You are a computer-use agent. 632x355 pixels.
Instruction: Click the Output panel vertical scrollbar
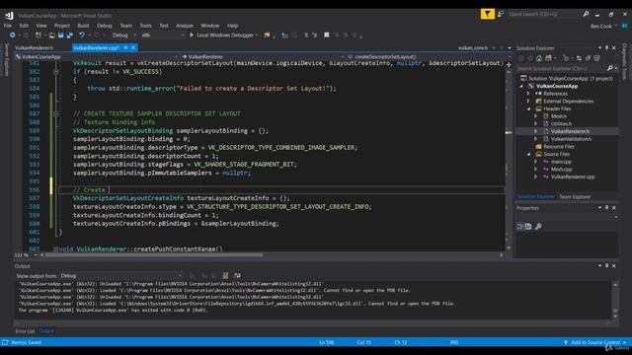click(615, 300)
